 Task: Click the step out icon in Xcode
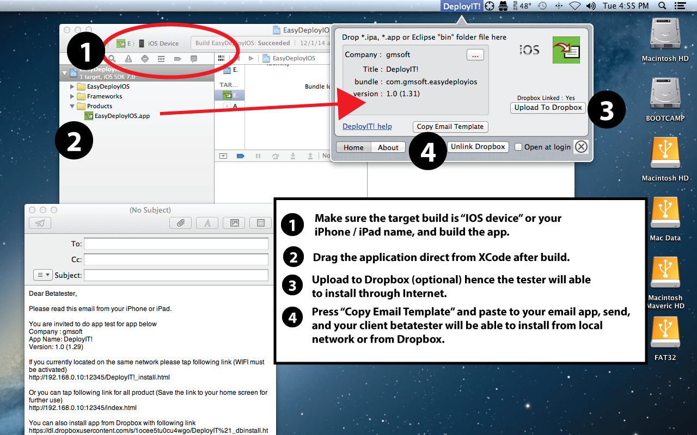(310, 156)
